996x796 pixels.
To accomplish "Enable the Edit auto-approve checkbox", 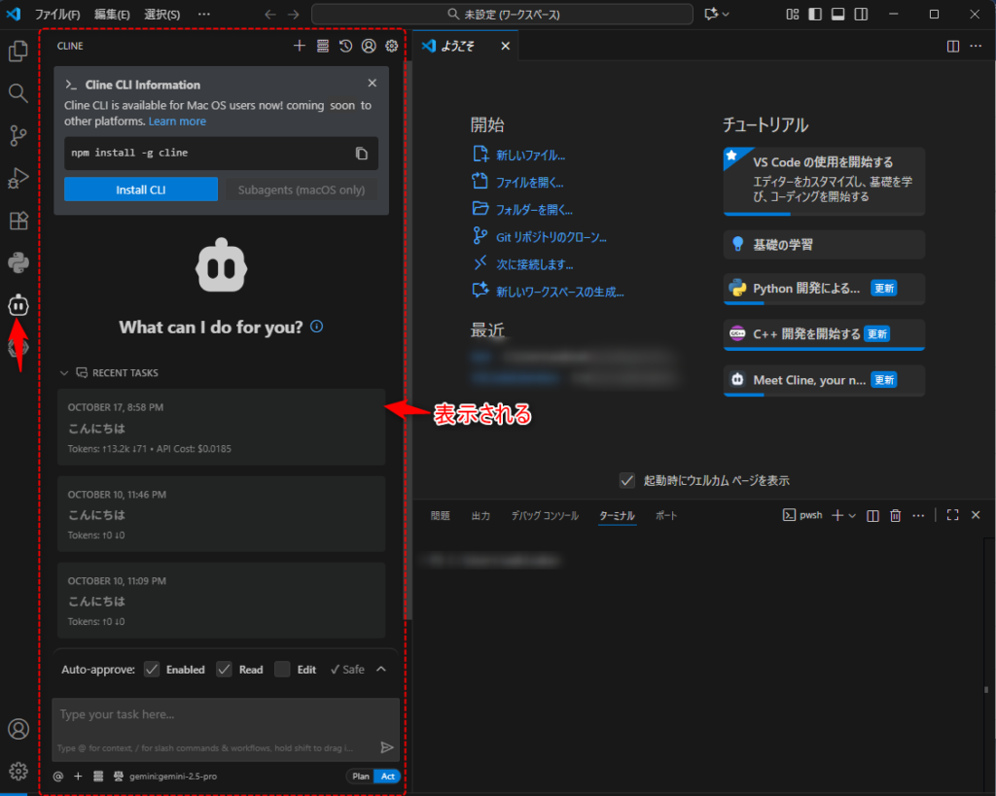I will tap(282, 669).
